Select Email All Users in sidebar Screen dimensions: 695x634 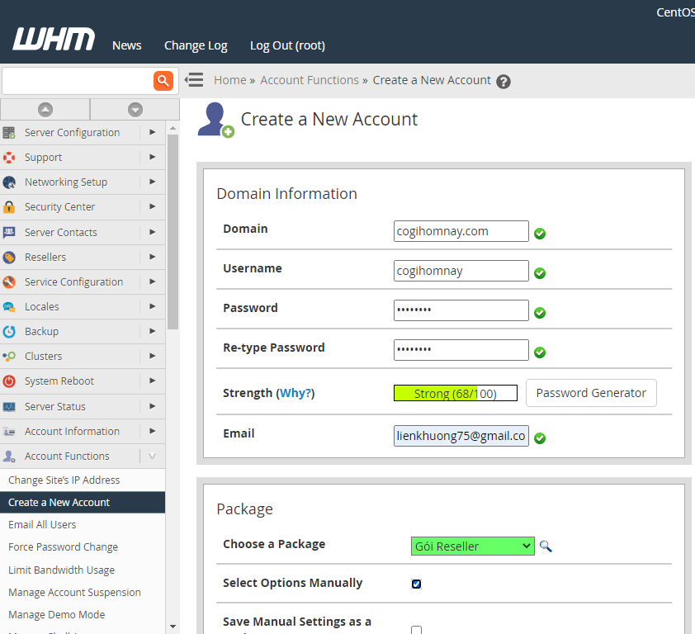click(x=42, y=525)
